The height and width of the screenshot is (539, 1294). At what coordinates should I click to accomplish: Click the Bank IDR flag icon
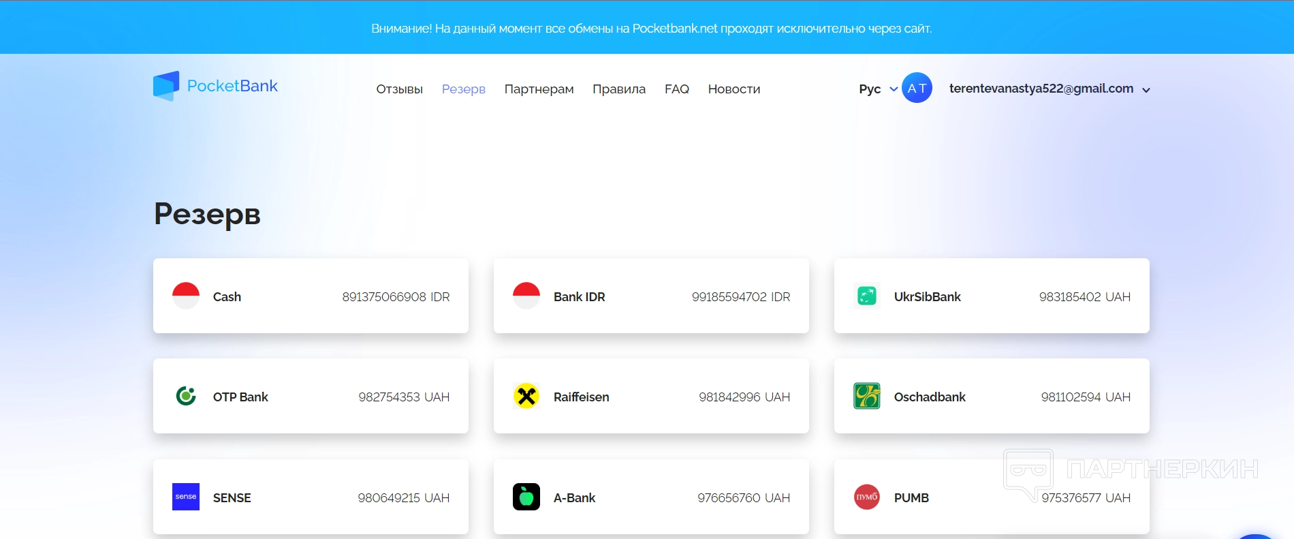click(526, 296)
